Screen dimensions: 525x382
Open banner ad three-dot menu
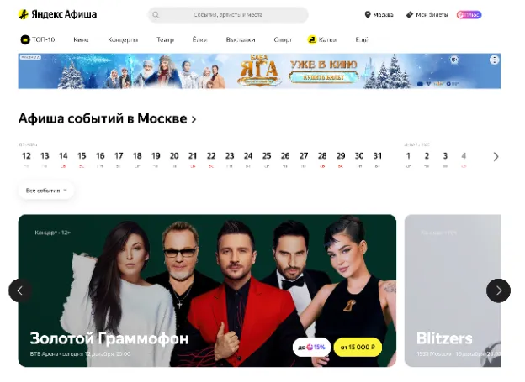click(494, 60)
